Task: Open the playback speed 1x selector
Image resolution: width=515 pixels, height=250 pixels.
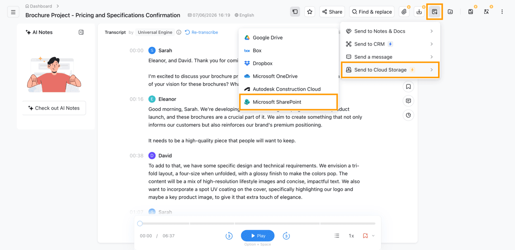Action: pyautogui.click(x=351, y=236)
